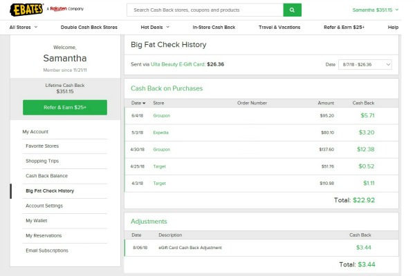Click the Expedia store link
The height and width of the screenshot is (276, 415).
(160, 132)
